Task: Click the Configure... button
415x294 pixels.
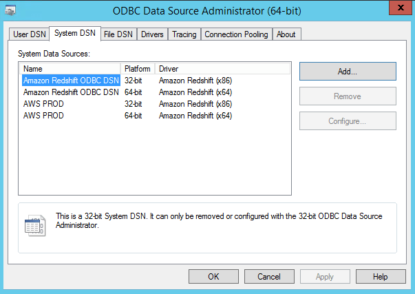Action: point(348,121)
